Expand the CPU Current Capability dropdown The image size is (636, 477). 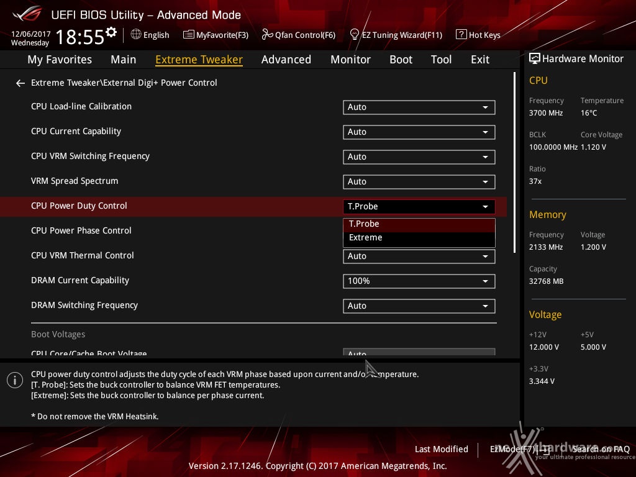coord(419,132)
